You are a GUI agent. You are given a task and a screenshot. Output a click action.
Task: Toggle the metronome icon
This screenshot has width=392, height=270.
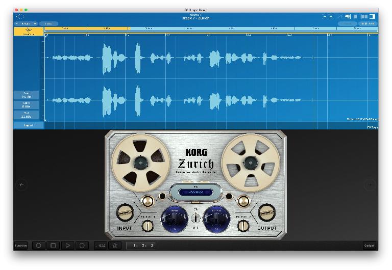[115, 246]
